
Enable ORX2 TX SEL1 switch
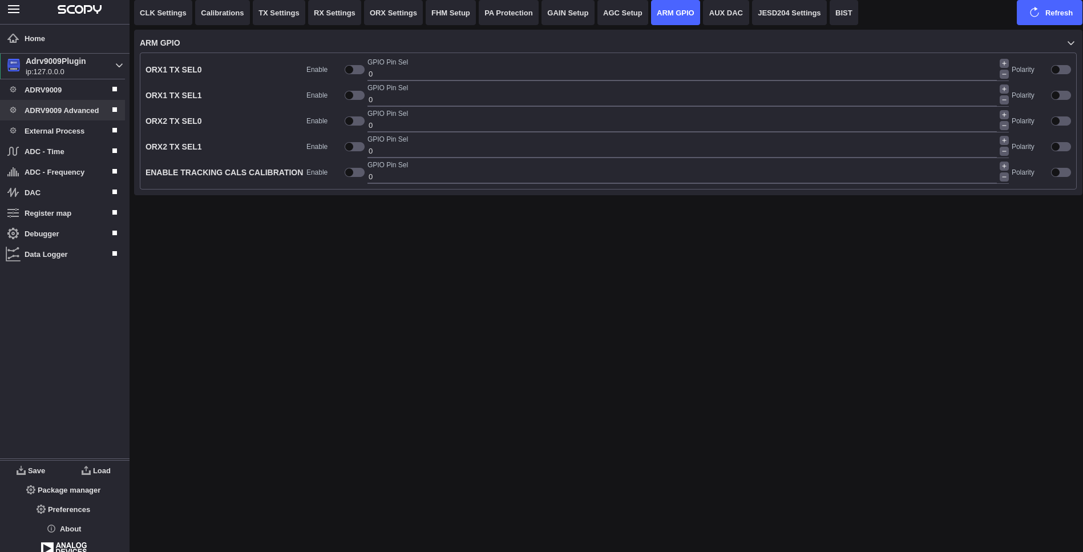354,147
